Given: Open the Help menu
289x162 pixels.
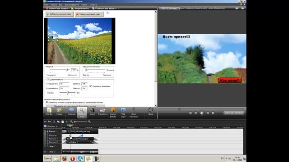Looking at the screenshot, I should 93,5.
